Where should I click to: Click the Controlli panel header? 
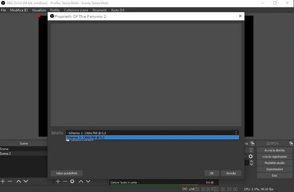pos(272,143)
